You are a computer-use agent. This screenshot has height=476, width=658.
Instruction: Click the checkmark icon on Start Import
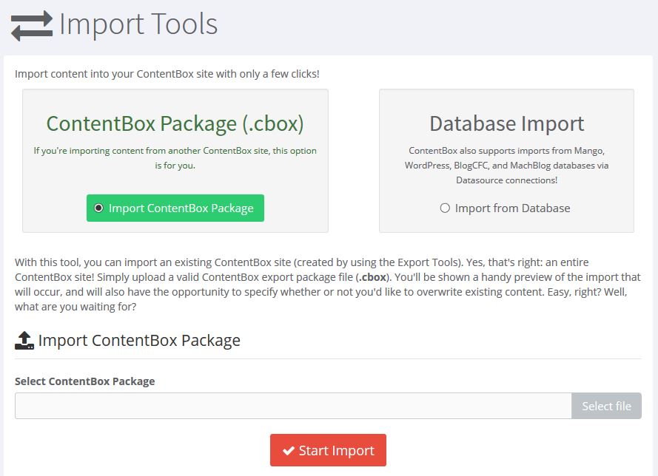289,450
